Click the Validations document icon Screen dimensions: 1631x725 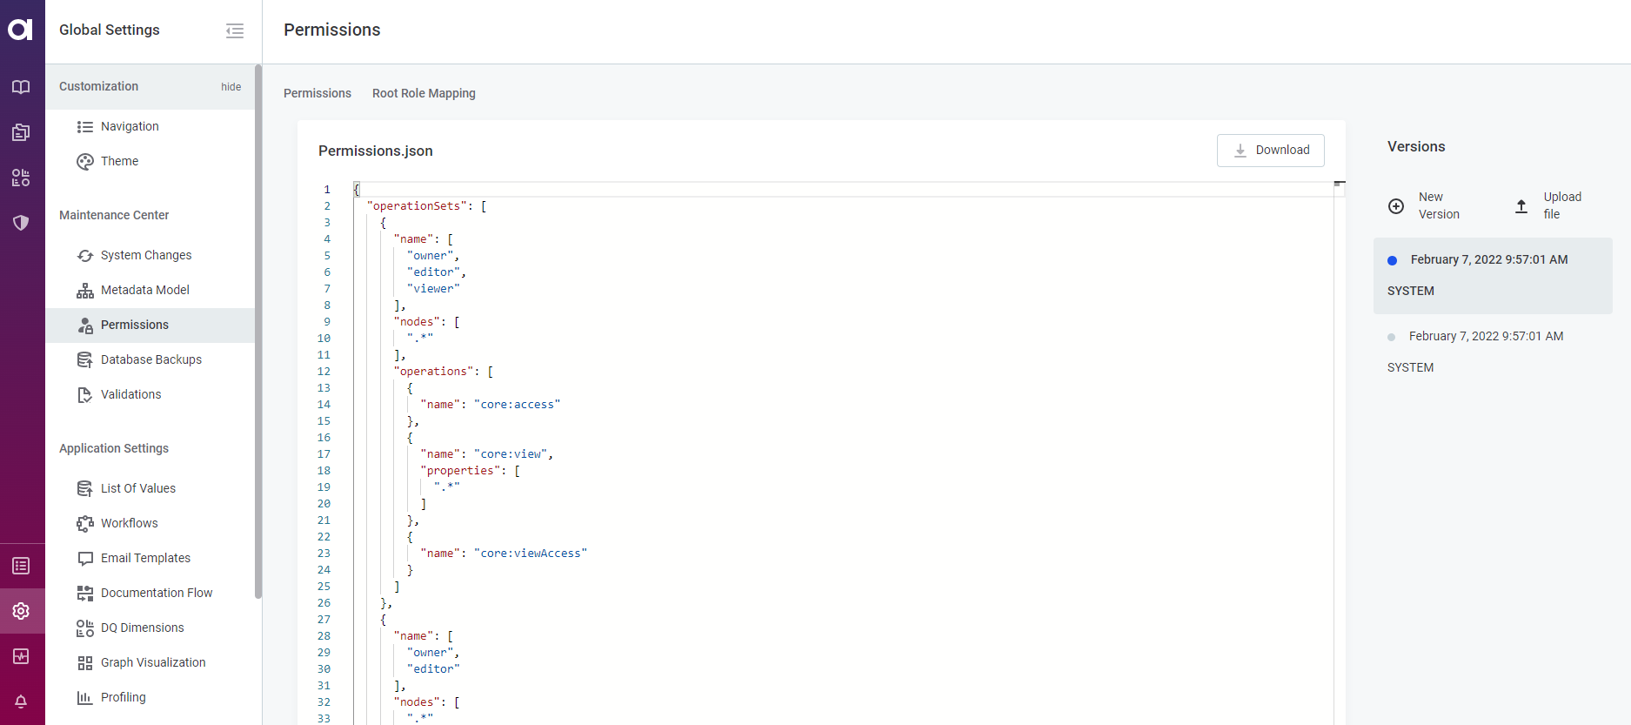coord(85,395)
